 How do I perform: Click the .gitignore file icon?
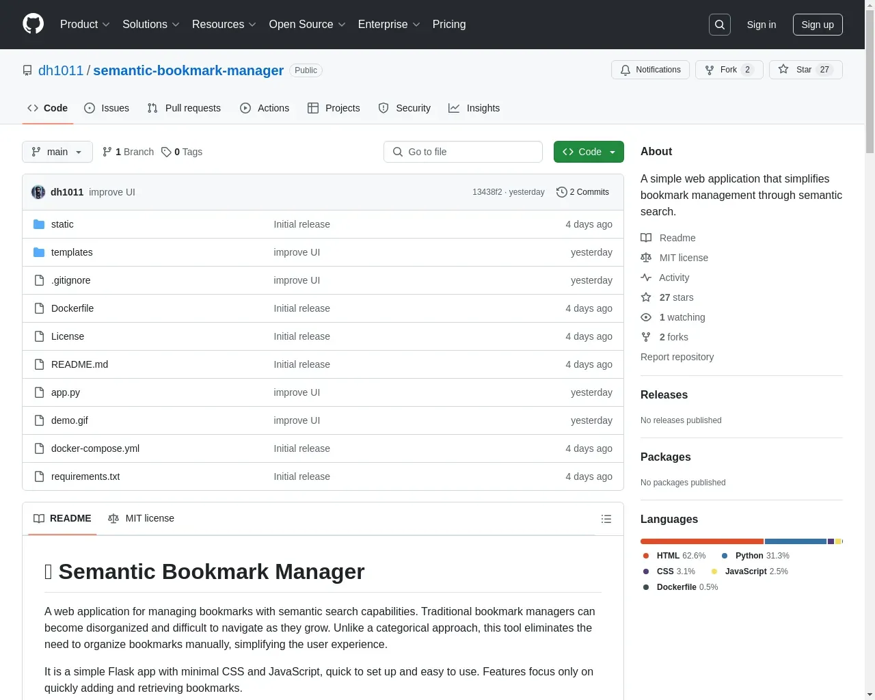[x=39, y=280]
